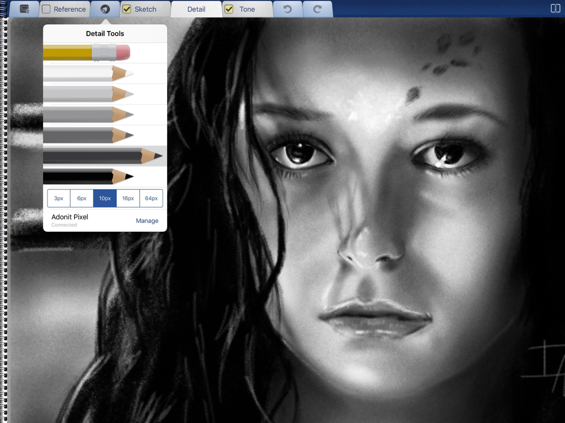Viewport: 565px width, 423px height.
Task: Select the eraser tool
Action: [105, 52]
